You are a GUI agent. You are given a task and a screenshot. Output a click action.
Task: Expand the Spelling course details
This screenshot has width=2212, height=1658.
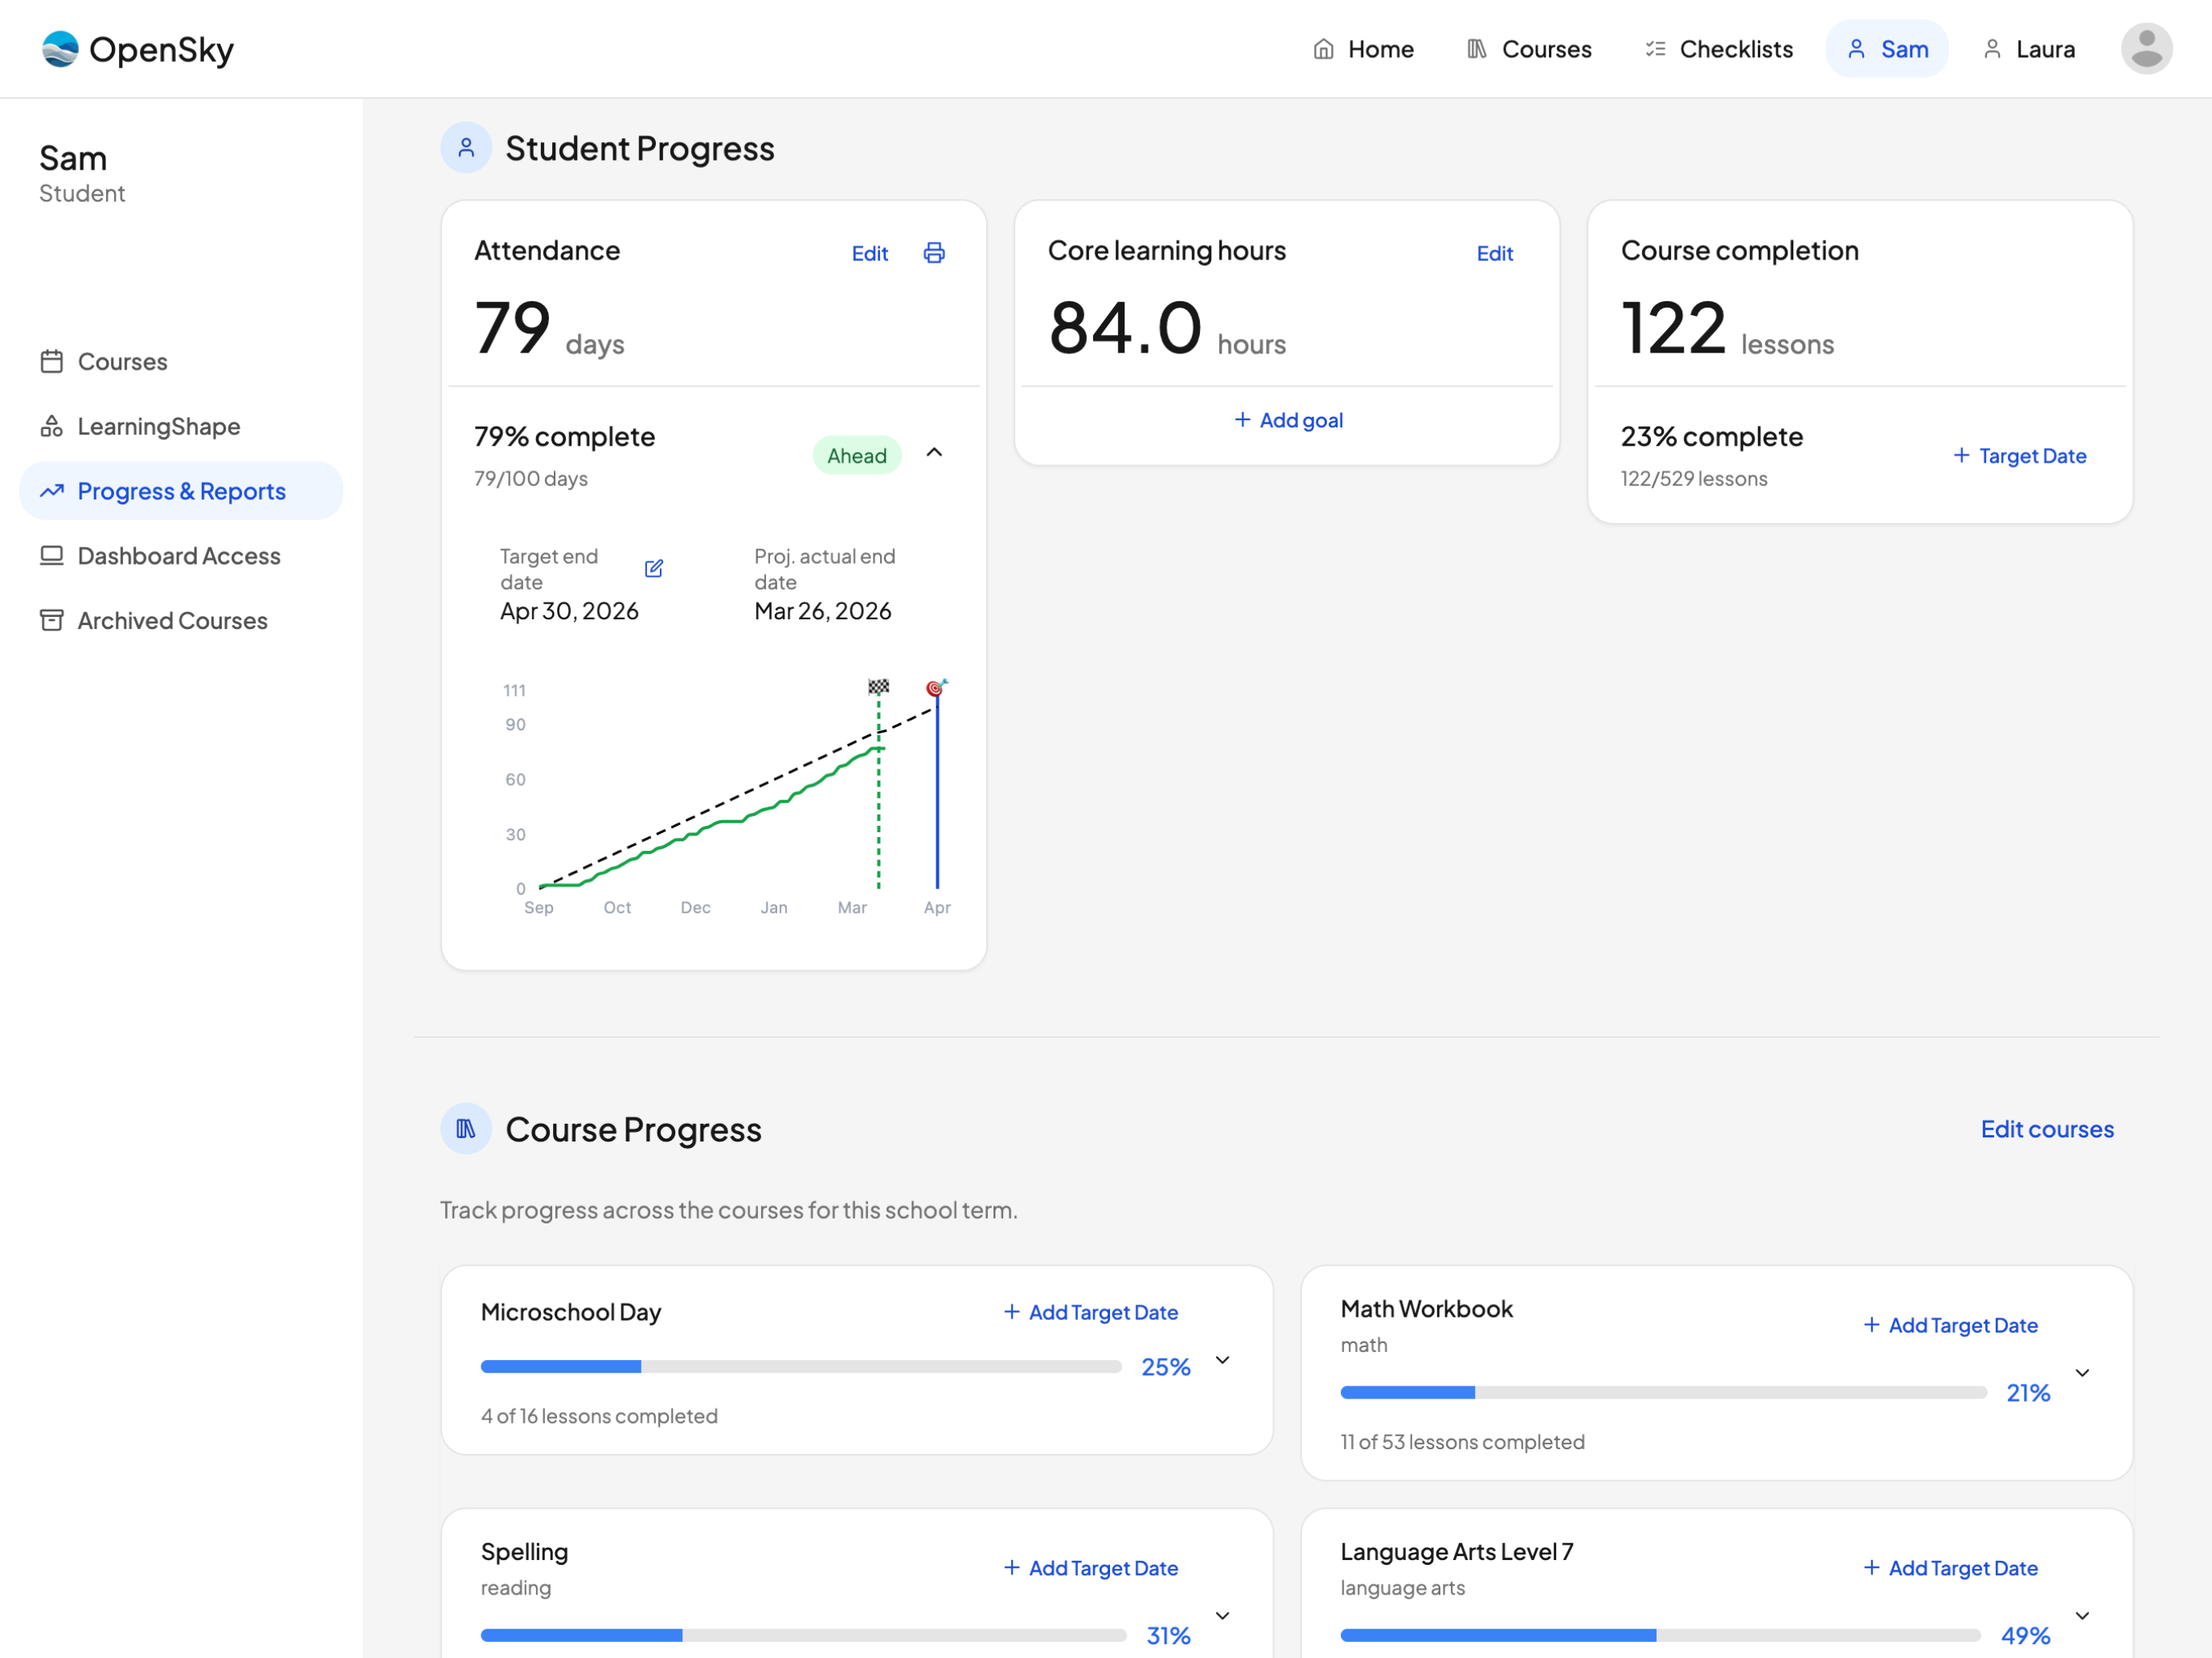pos(1222,1615)
